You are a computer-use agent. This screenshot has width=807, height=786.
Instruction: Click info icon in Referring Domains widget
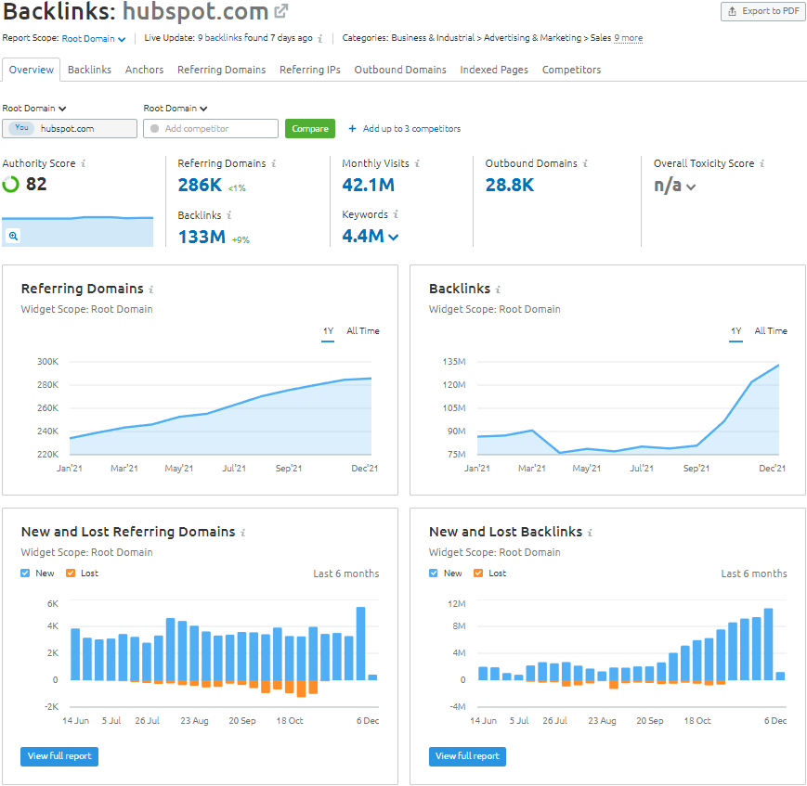tap(151, 290)
